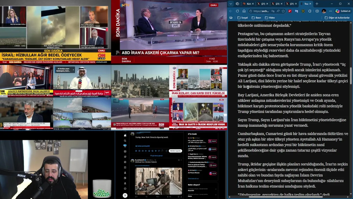Add media with the image composer icon

coord(136,151)
